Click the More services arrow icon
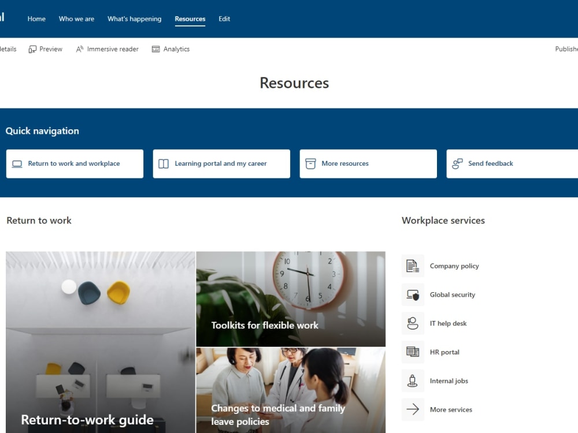578x433 pixels. coord(413,409)
